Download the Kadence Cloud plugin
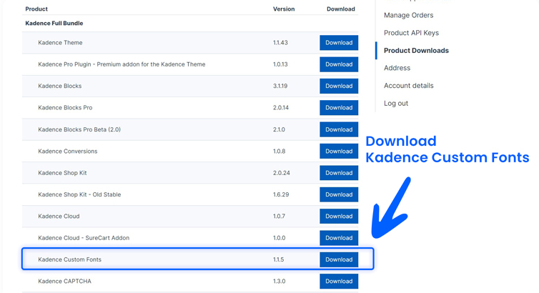Viewport: 539px width, 293px height. [x=338, y=216]
